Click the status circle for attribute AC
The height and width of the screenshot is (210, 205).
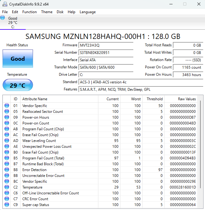[x=7, y=135]
